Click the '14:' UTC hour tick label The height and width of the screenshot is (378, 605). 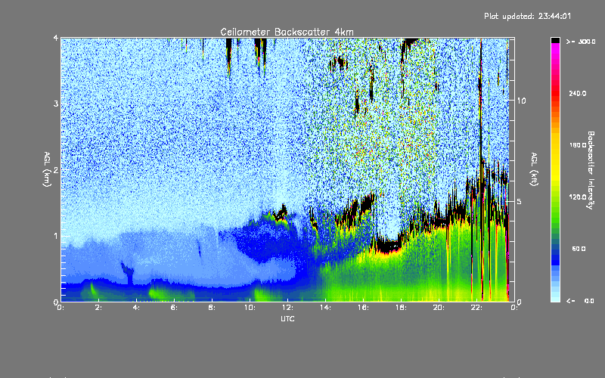coord(325,308)
